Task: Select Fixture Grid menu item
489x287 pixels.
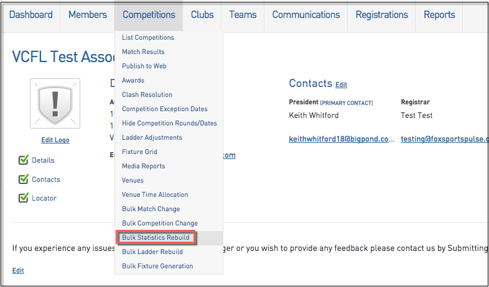Action: [139, 152]
